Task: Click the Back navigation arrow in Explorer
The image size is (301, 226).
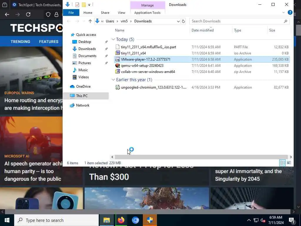Action: coord(69,21)
